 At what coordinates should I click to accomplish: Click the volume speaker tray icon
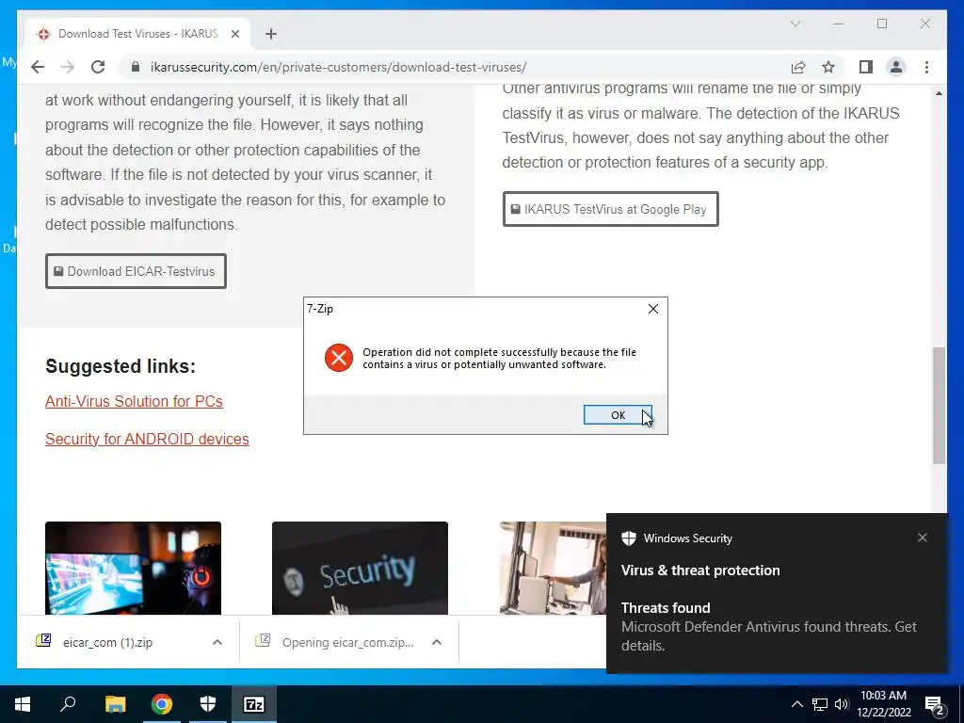point(842,704)
